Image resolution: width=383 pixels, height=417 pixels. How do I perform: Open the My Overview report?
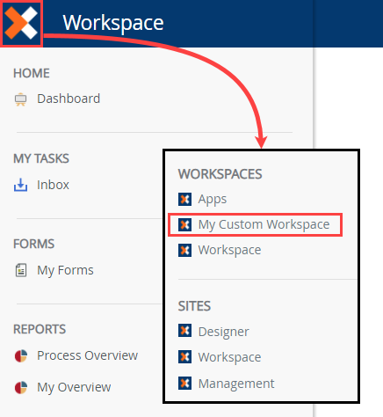tap(74, 387)
